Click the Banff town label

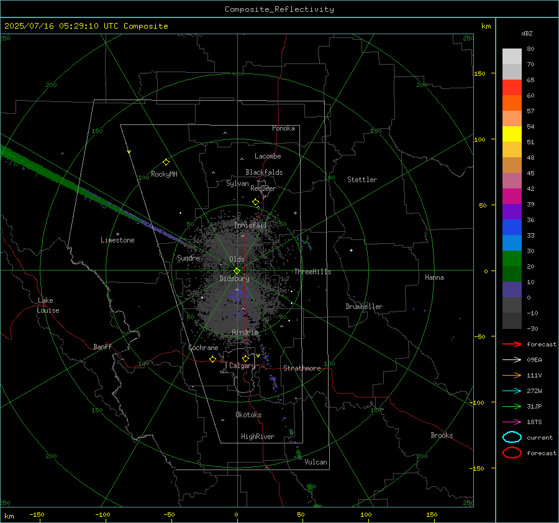point(102,346)
